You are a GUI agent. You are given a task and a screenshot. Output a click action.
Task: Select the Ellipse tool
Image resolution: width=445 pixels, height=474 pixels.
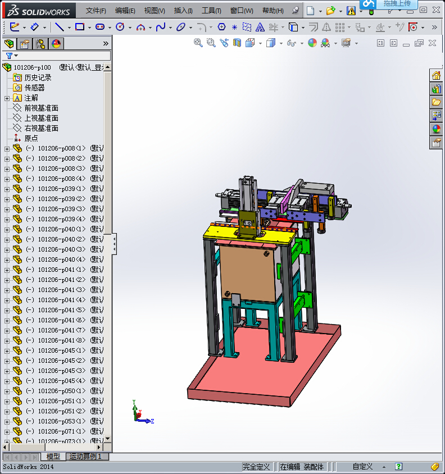tap(181, 27)
